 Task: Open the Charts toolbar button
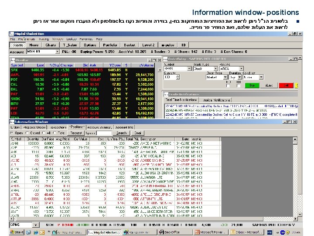[x=51, y=45]
